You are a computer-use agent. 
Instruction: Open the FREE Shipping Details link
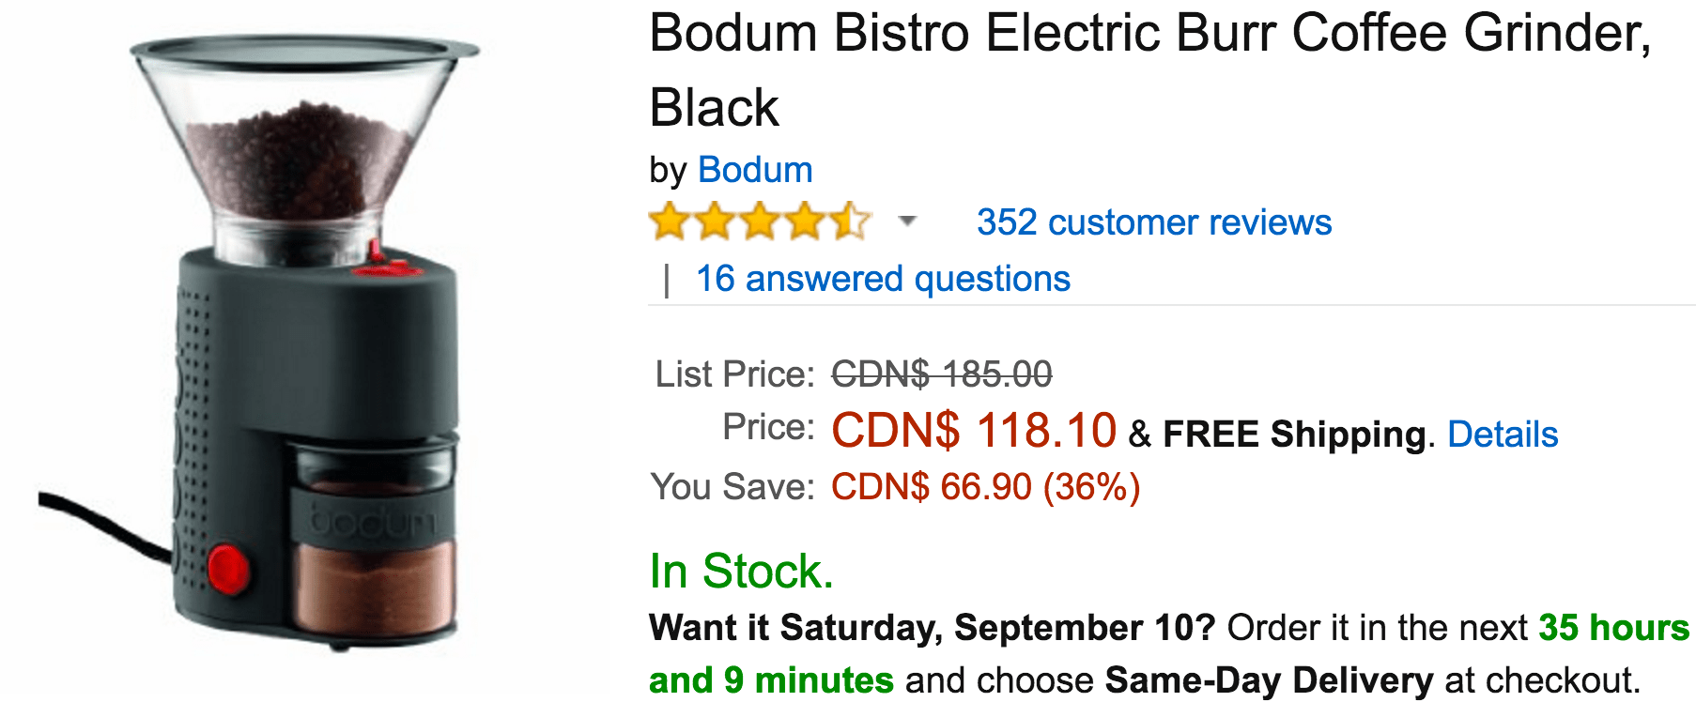[1503, 434]
